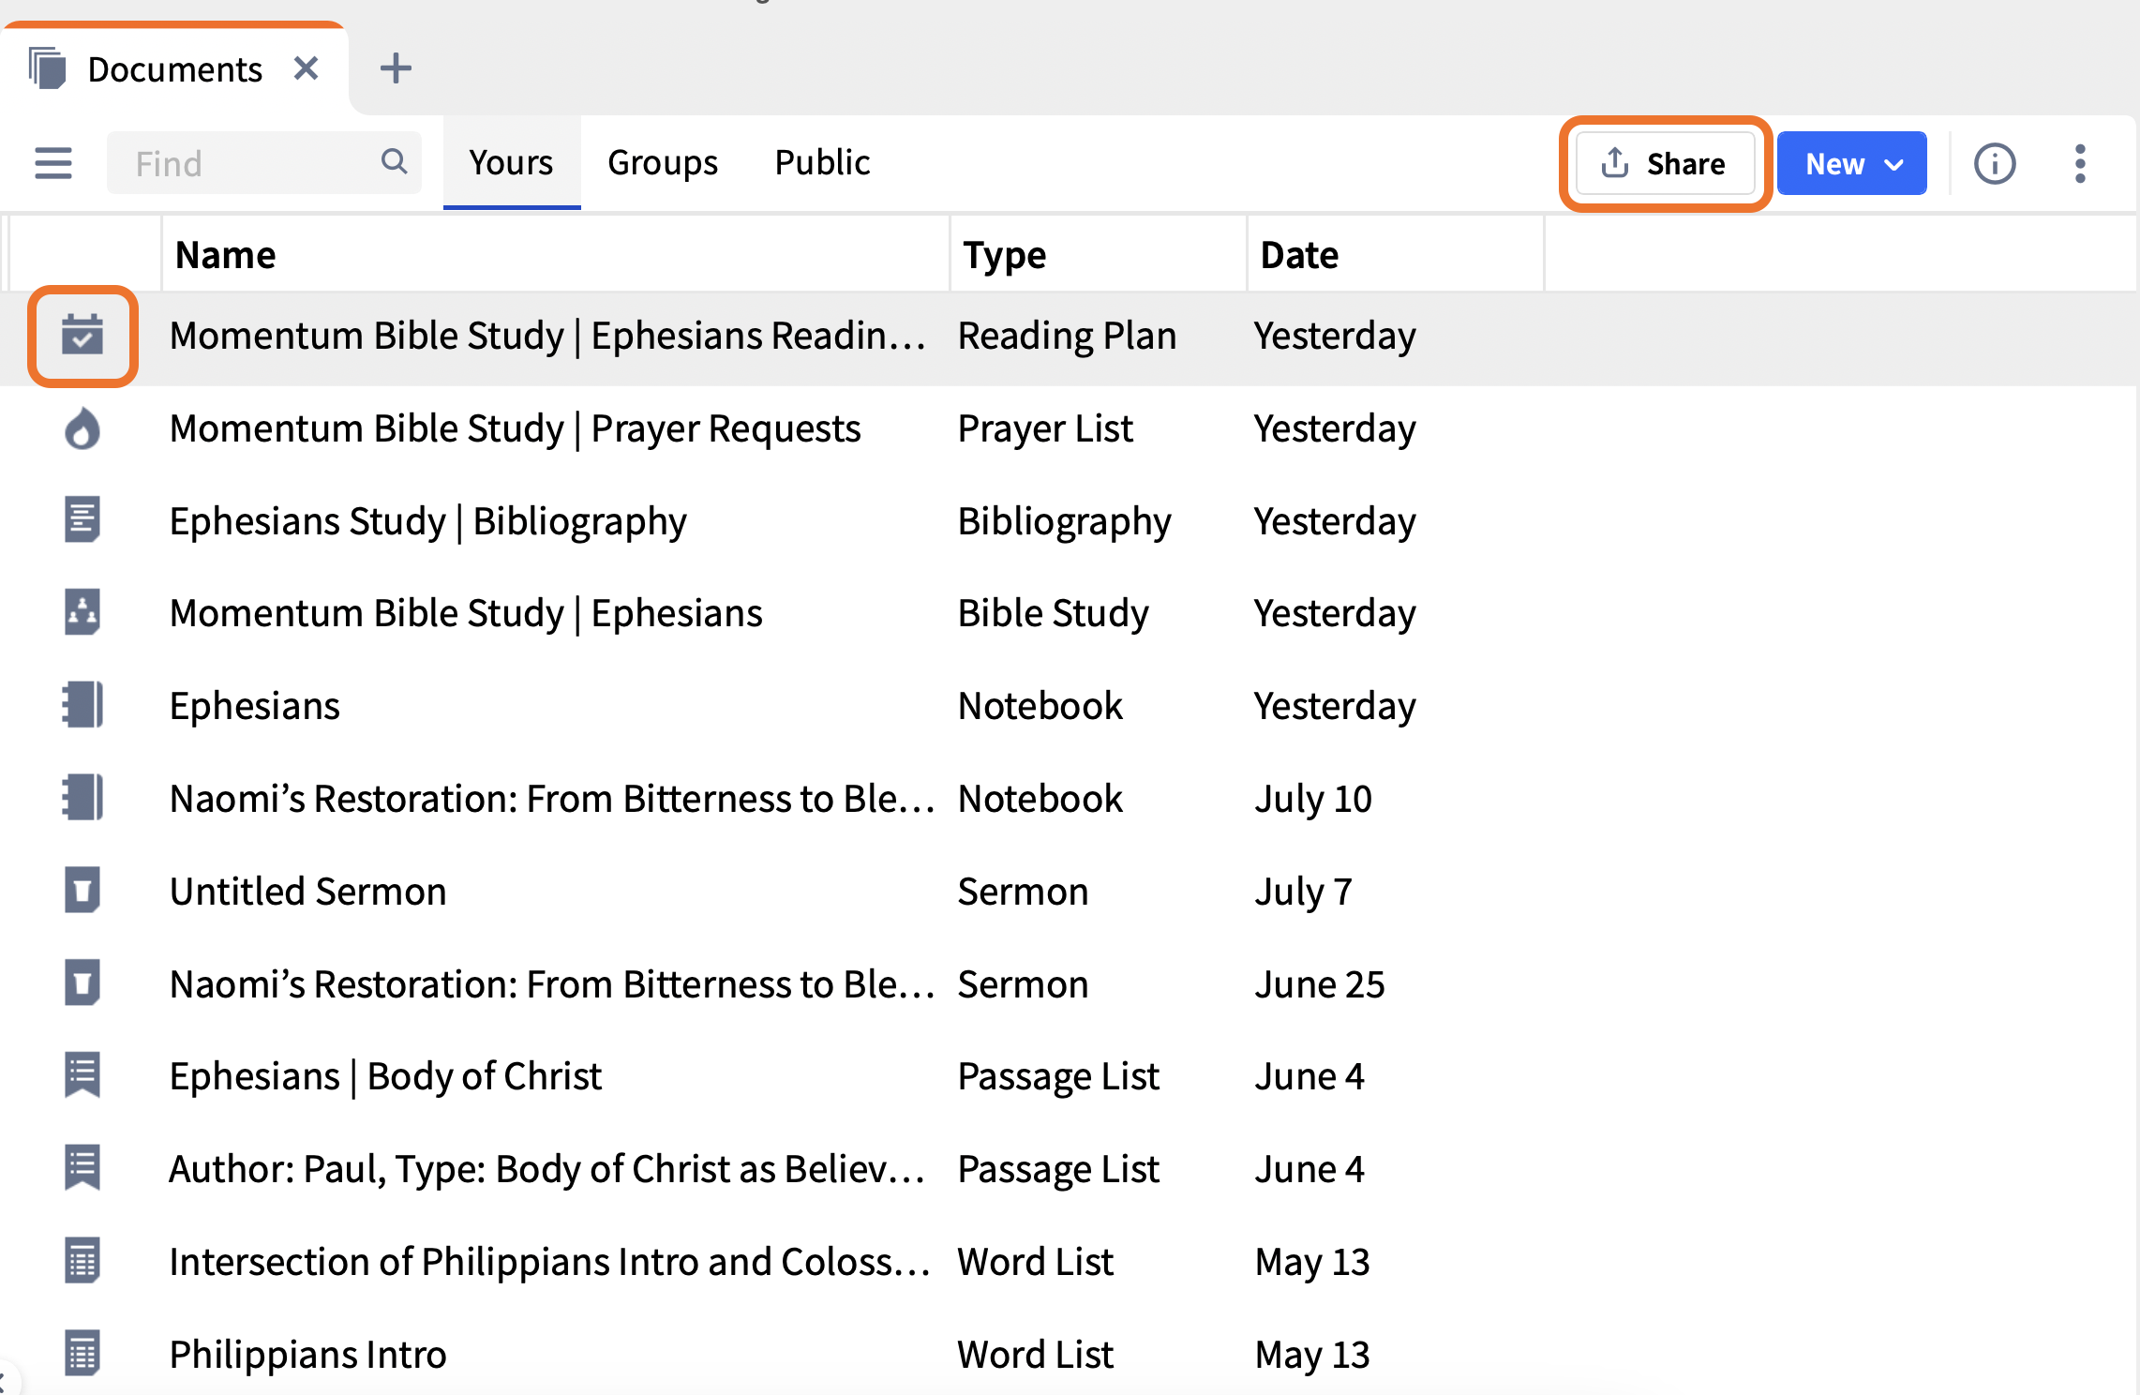Click the Philippians Intro word list icon
Screen dimensions: 2140x1395
[82, 1354]
